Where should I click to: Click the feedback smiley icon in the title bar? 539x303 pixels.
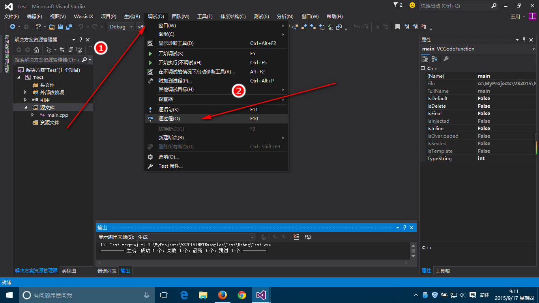pos(412,5)
